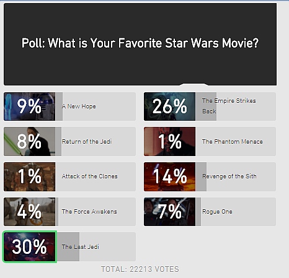
Task: Select the Return of the Jedi option
Action: click(87, 142)
